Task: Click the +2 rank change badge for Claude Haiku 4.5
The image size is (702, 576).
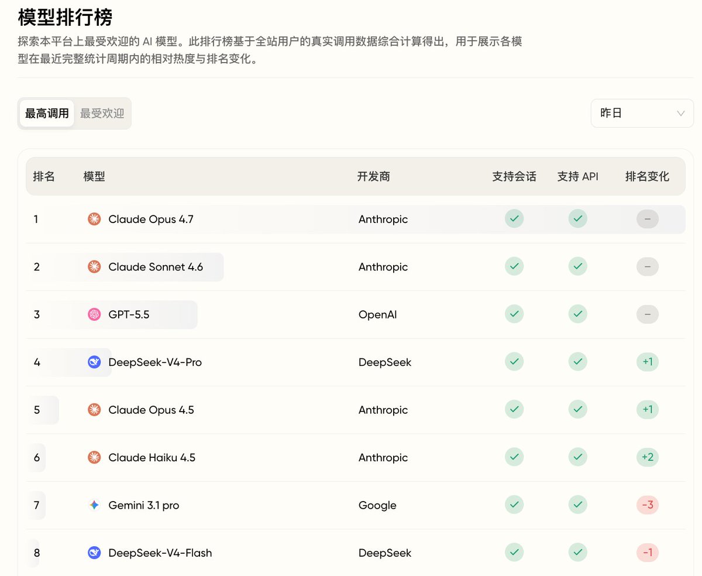Action: pos(648,458)
